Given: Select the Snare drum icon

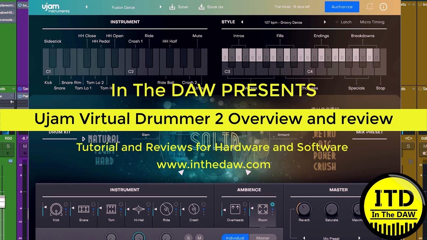Looking at the screenshot, I should (x=84, y=209).
